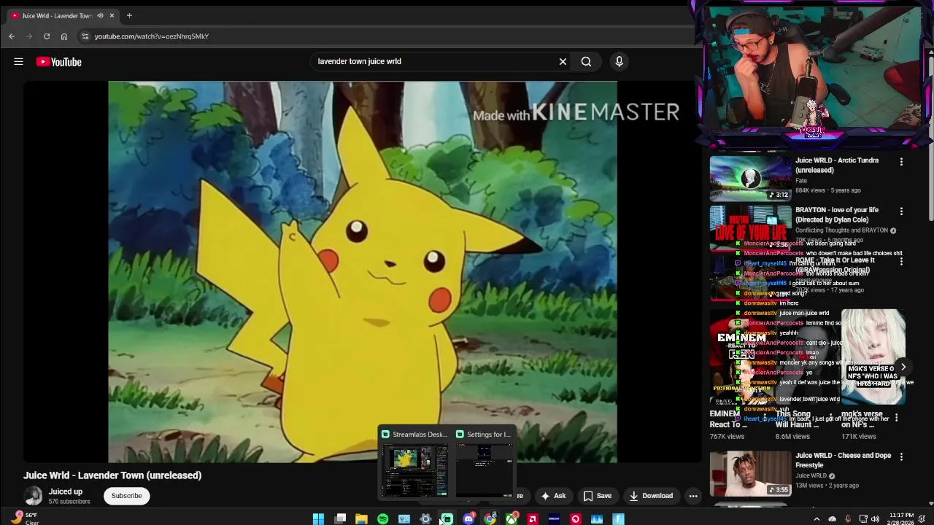The image size is (934, 525).
Task: Open Arctic Tundra (unreleased) video thumbnail
Action: click(x=750, y=178)
